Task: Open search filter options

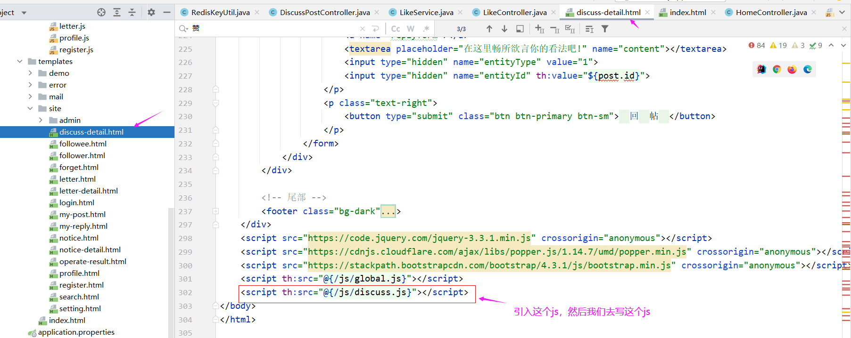Action: (605, 29)
